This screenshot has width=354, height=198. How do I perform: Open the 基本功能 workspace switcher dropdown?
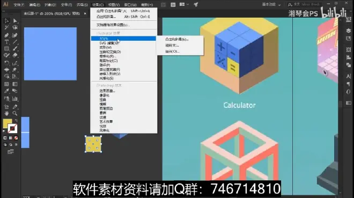(271, 4)
